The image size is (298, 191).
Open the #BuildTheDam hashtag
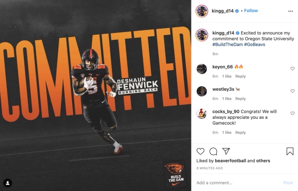[228, 44]
